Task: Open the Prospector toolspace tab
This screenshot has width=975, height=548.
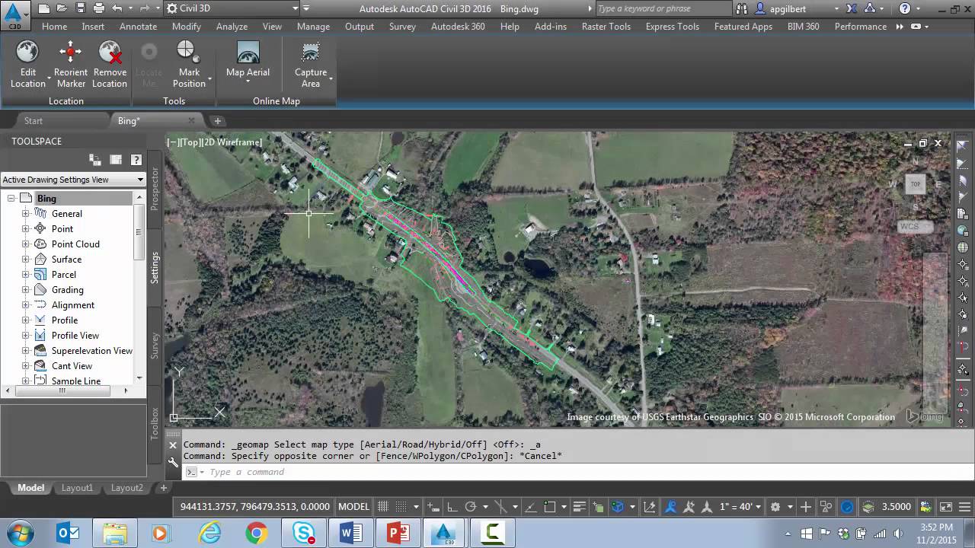Action: pos(155,189)
